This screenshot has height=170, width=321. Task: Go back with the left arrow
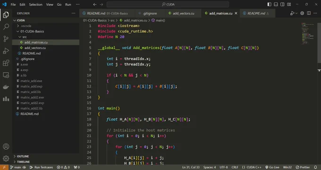(94, 4)
